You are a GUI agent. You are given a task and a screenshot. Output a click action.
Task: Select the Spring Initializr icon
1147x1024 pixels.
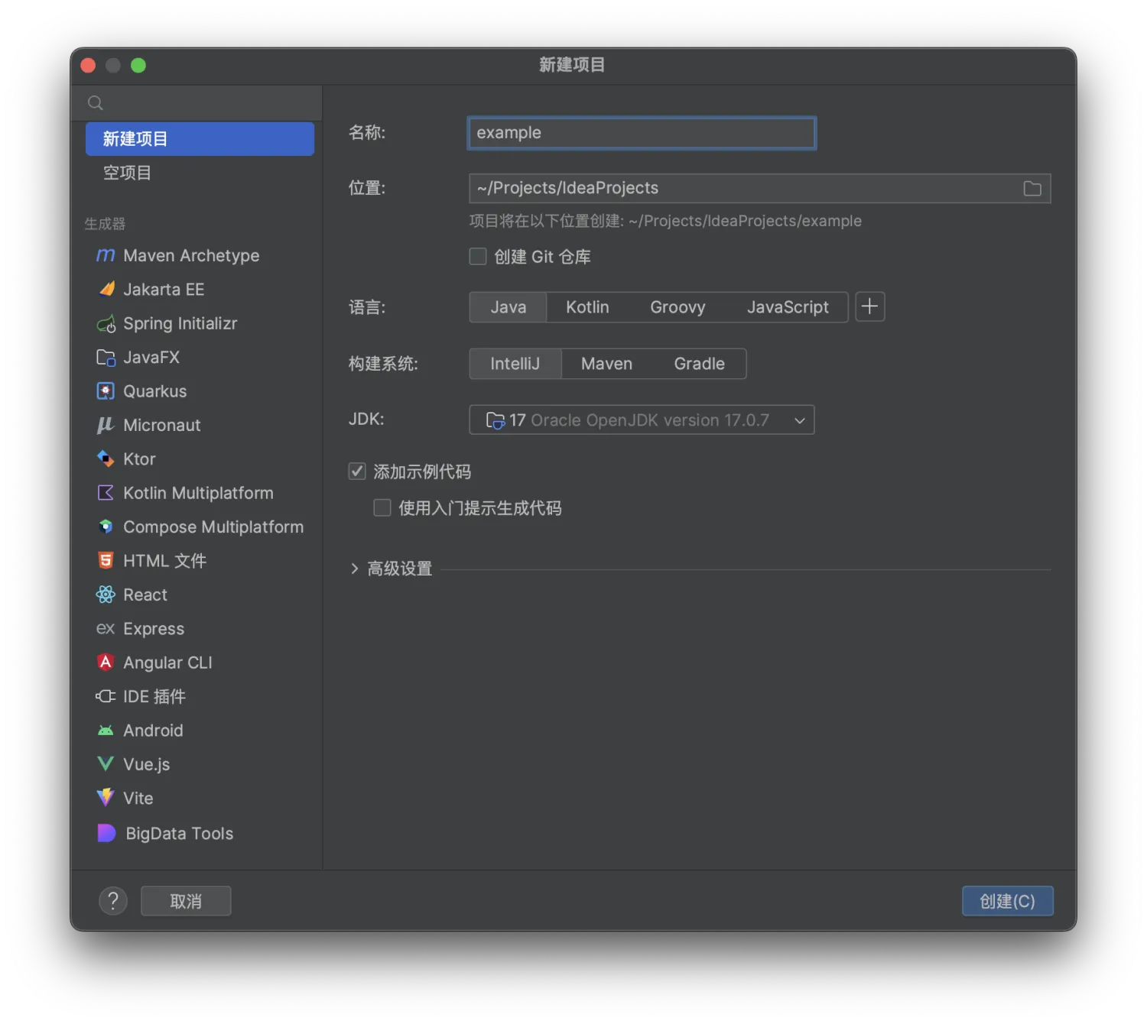106,324
